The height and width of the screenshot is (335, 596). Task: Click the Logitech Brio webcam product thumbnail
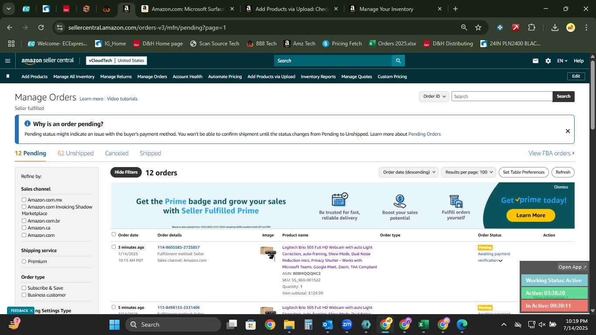coord(268,253)
